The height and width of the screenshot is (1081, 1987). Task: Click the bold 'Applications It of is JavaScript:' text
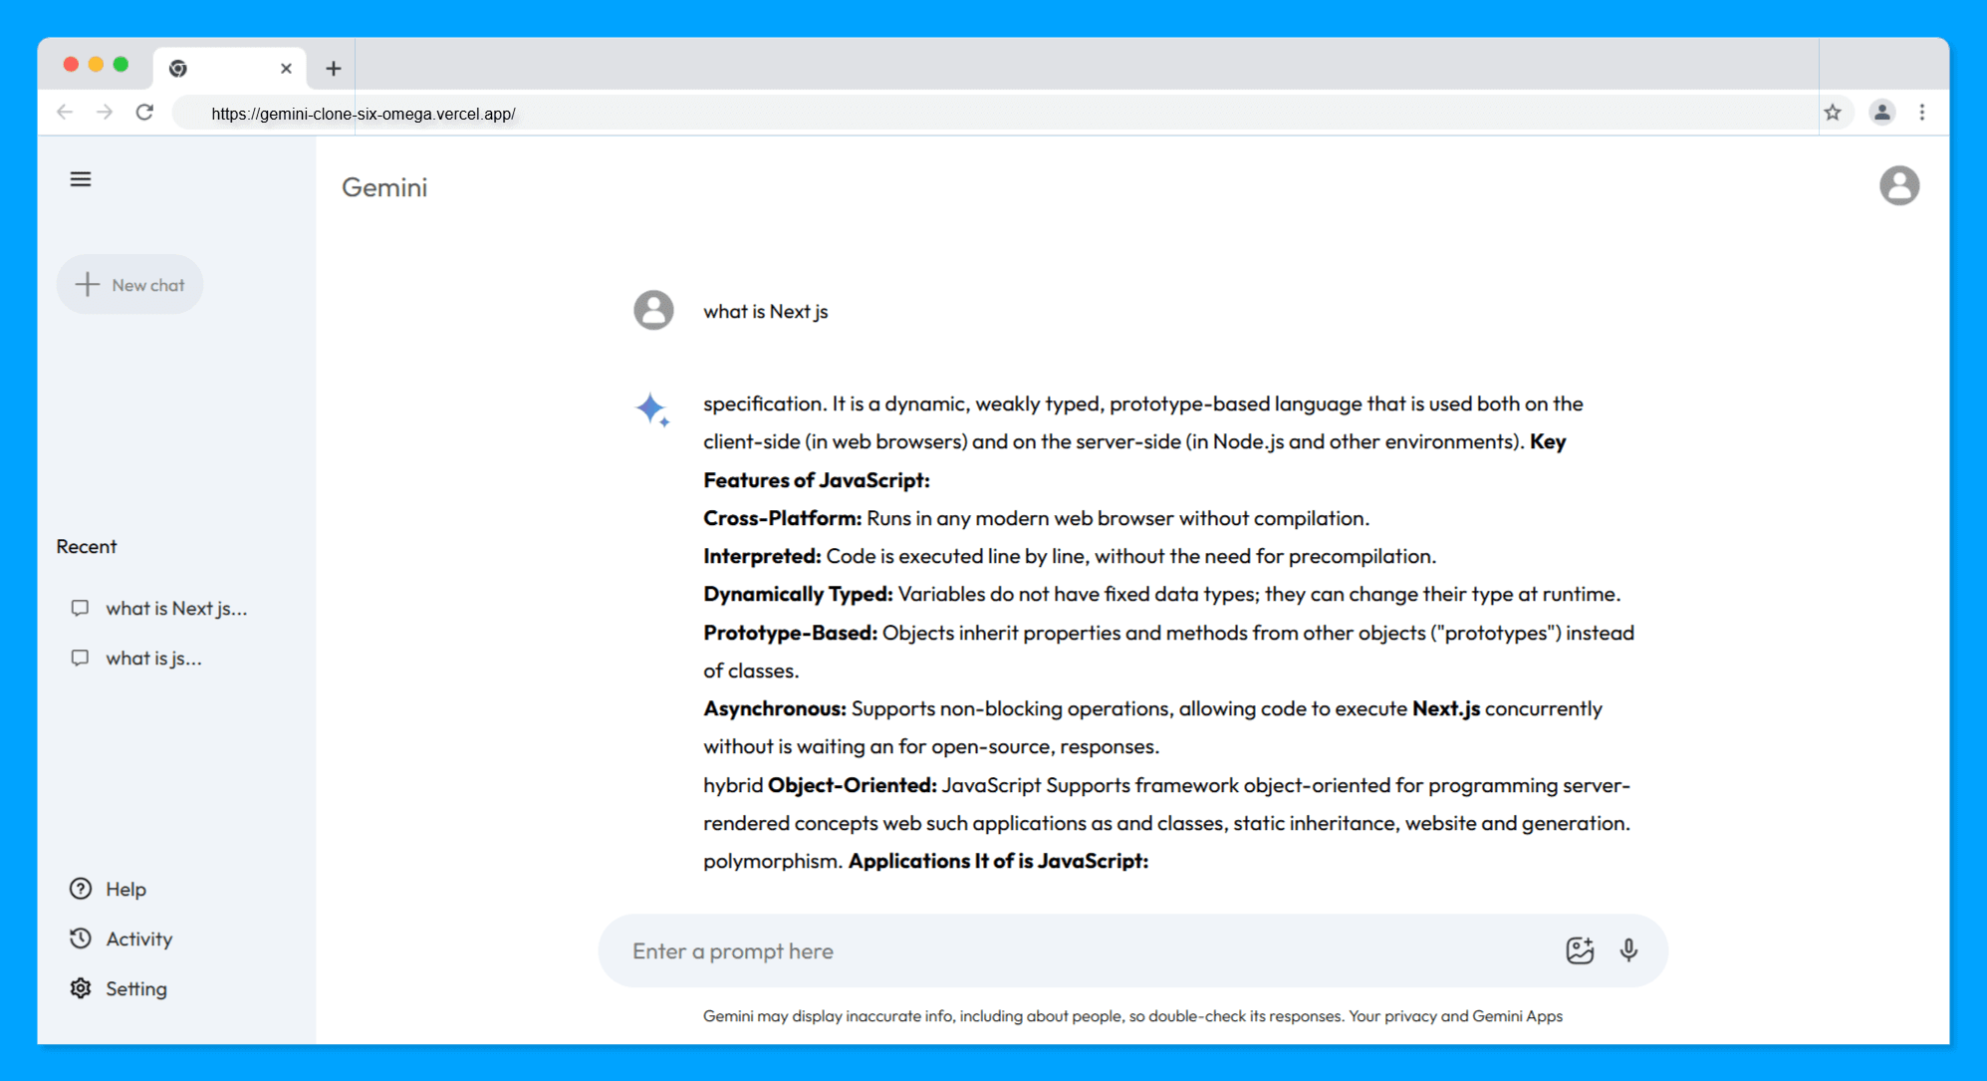[x=998, y=862]
